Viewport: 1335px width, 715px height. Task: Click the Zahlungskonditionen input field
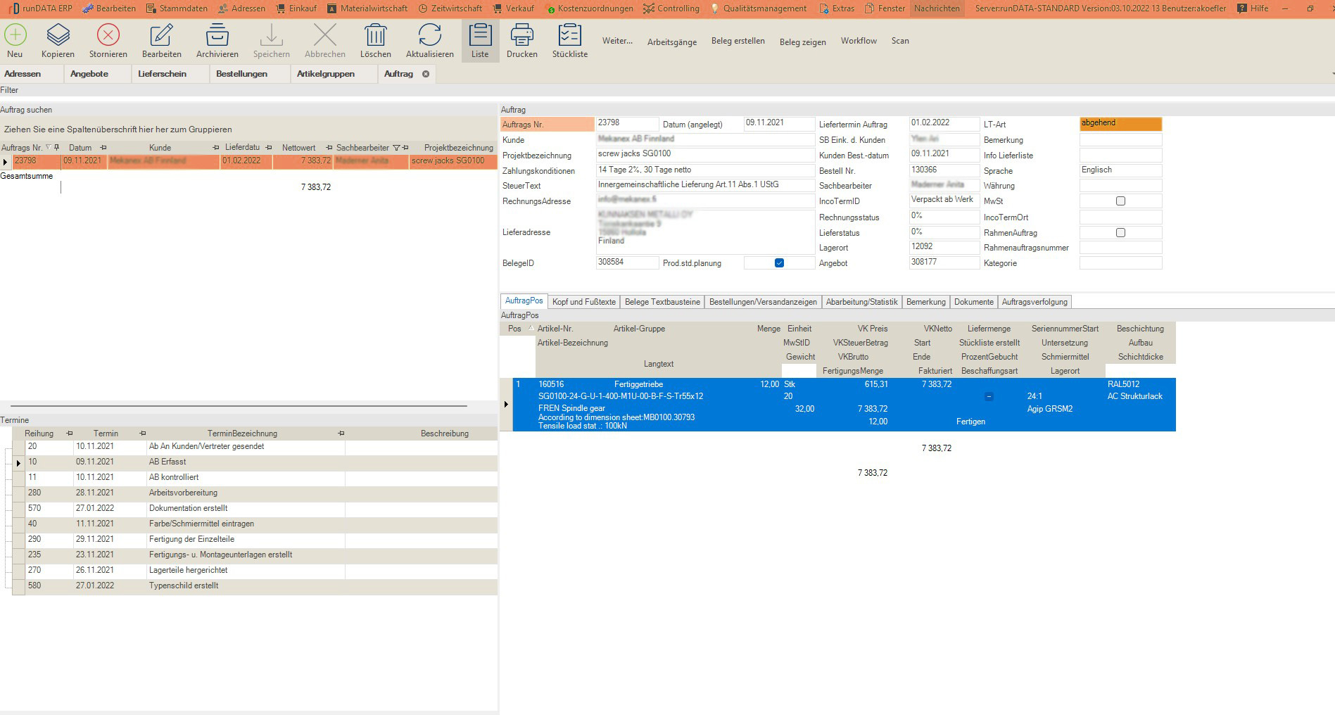pos(705,170)
